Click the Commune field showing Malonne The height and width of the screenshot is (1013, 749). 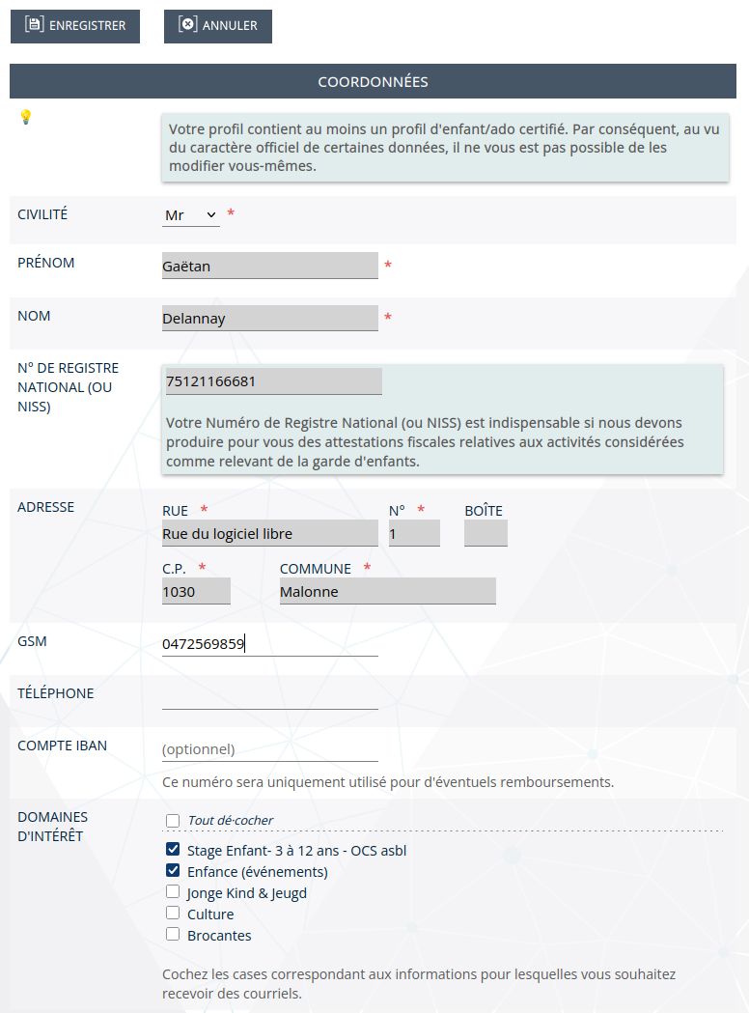387,591
